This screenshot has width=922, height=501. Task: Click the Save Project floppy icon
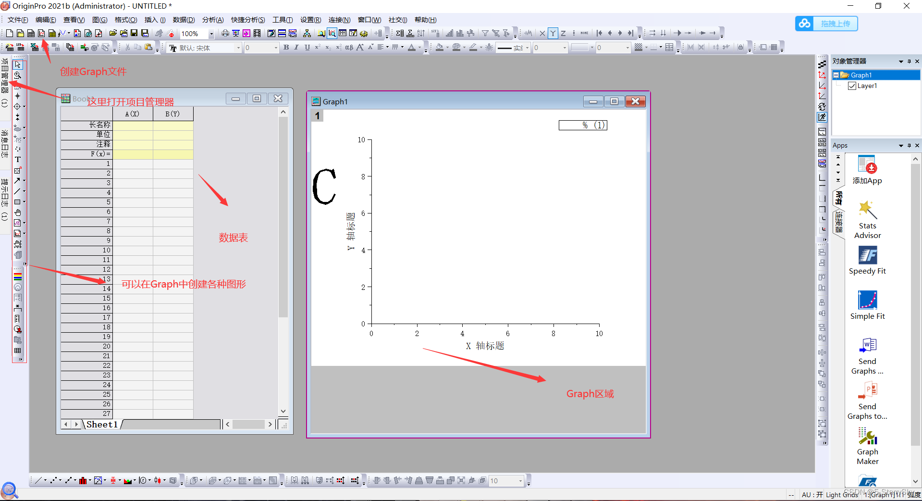134,33
